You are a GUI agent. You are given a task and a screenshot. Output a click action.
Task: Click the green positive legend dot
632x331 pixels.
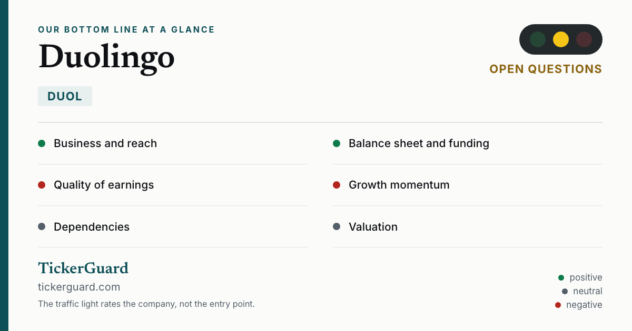pos(561,277)
